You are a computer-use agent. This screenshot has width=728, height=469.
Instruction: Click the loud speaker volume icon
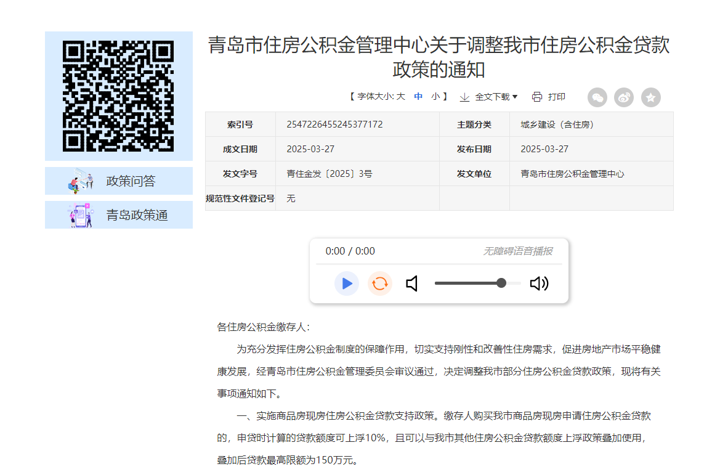point(539,283)
